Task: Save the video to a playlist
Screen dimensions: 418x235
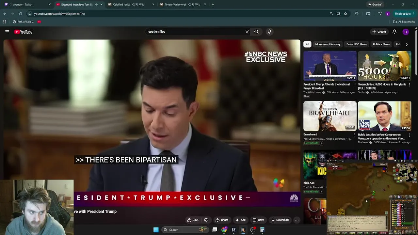Action: (x=258, y=220)
